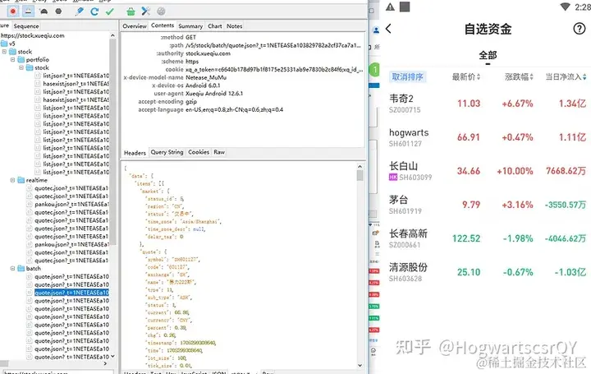Viewport: 591px width, 374px height.
Task: Click the realtime folder icon
Action: click(21, 180)
